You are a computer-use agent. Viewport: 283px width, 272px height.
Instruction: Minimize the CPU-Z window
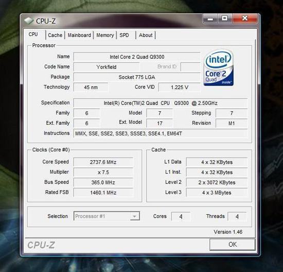point(210,19)
